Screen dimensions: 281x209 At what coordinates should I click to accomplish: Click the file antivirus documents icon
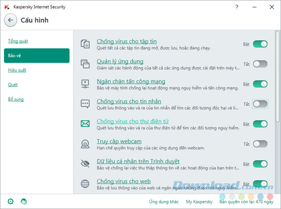pyautogui.click(x=85, y=44)
